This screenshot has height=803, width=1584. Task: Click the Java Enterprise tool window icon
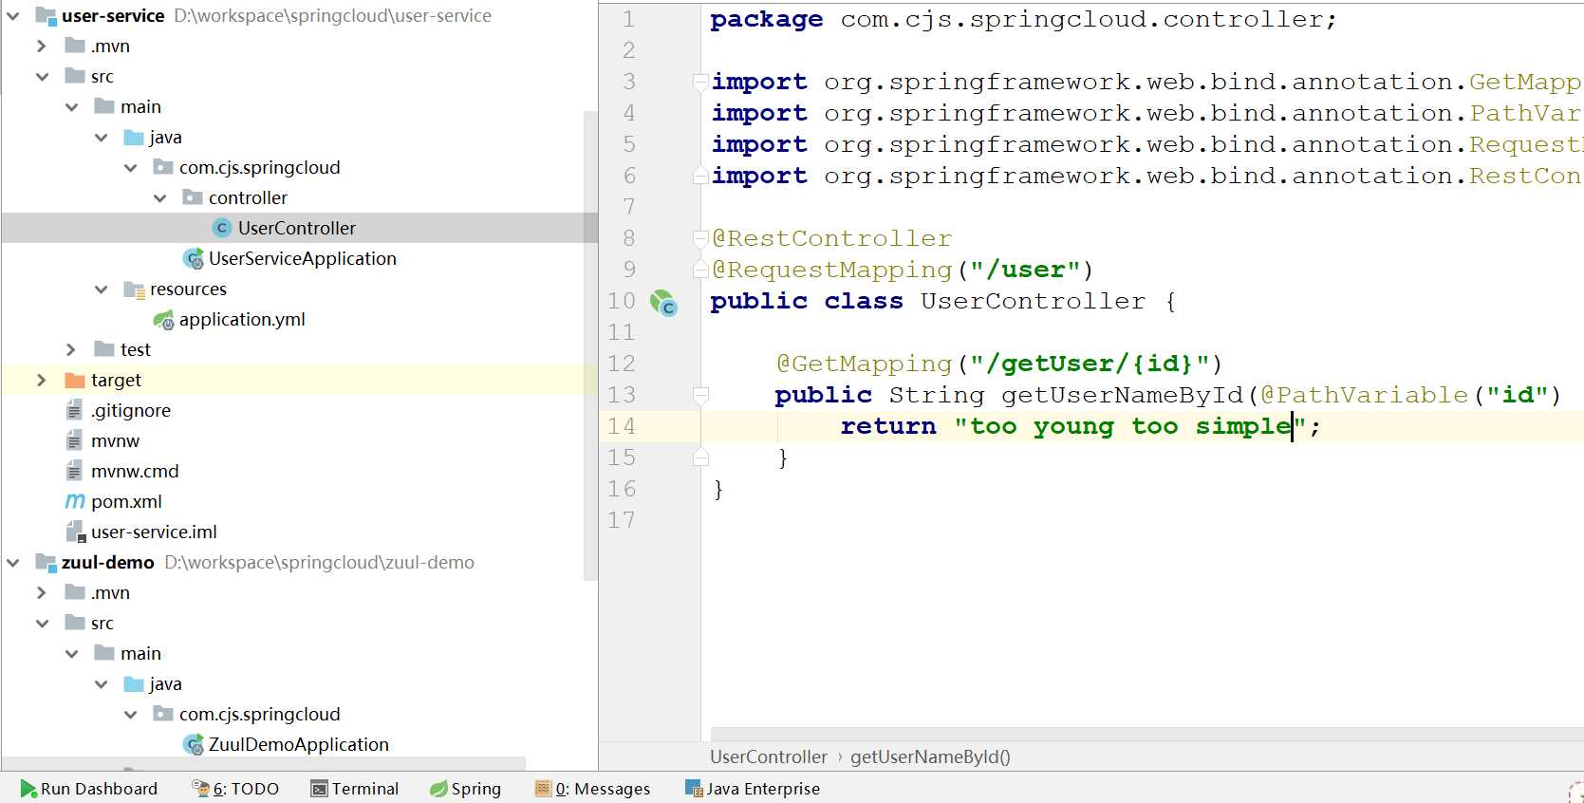(694, 788)
